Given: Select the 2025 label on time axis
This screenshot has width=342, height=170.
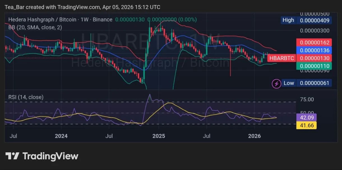Looking at the screenshot, I should (x=158, y=136).
